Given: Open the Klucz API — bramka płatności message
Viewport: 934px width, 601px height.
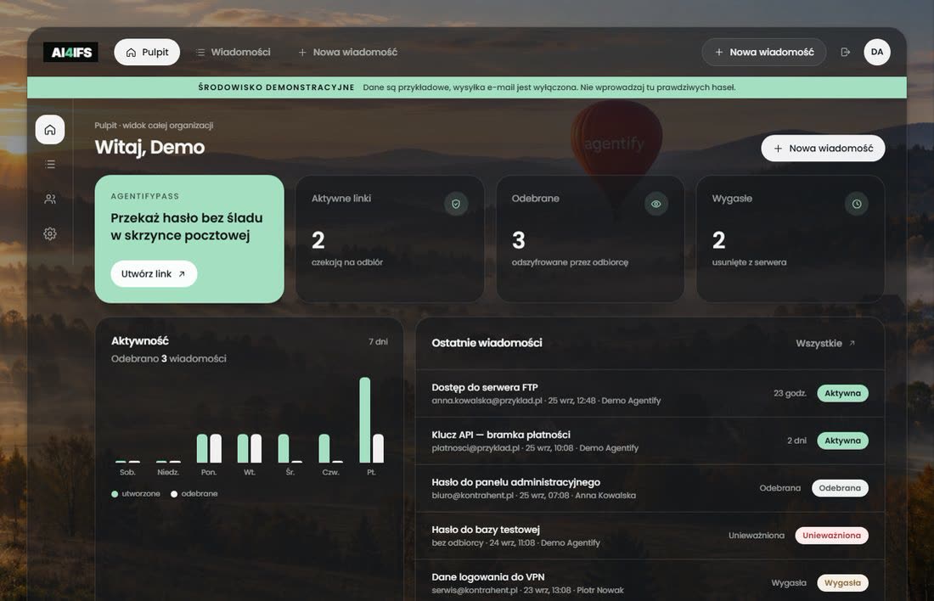Looking at the screenshot, I should (x=650, y=441).
